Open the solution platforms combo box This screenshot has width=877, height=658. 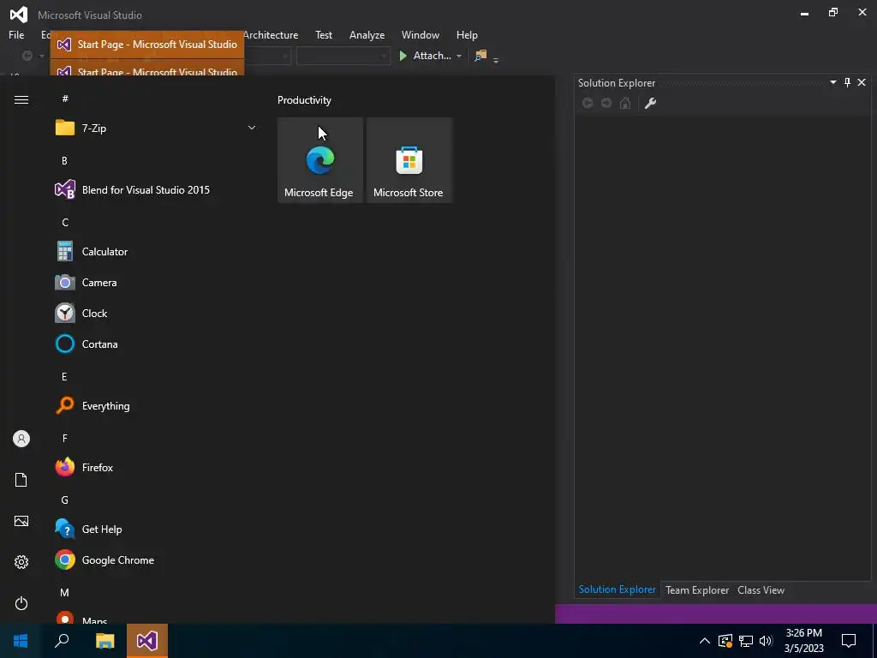343,56
